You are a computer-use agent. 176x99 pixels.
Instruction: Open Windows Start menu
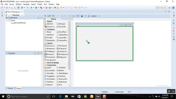click(3, 97)
